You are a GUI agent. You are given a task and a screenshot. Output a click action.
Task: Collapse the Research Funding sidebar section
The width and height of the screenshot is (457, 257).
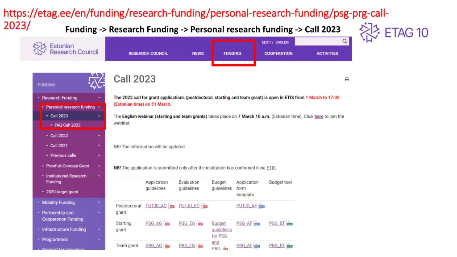[x=99, y=98]
